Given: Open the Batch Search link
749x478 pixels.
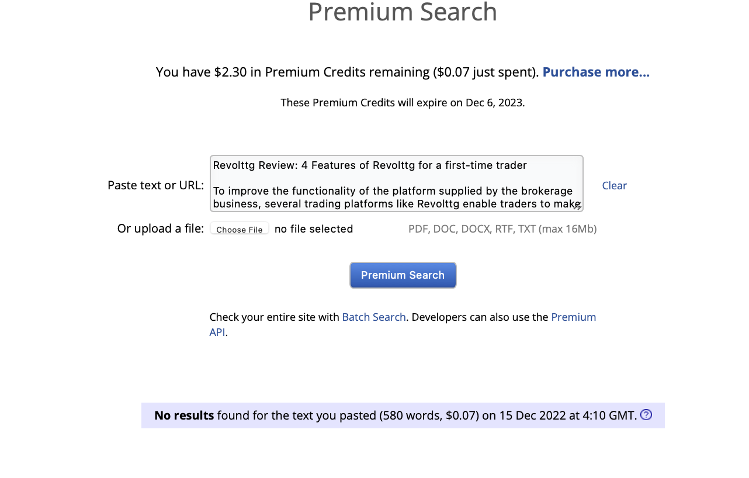Looking at the screenshot, I should click(x=374, y=317).
